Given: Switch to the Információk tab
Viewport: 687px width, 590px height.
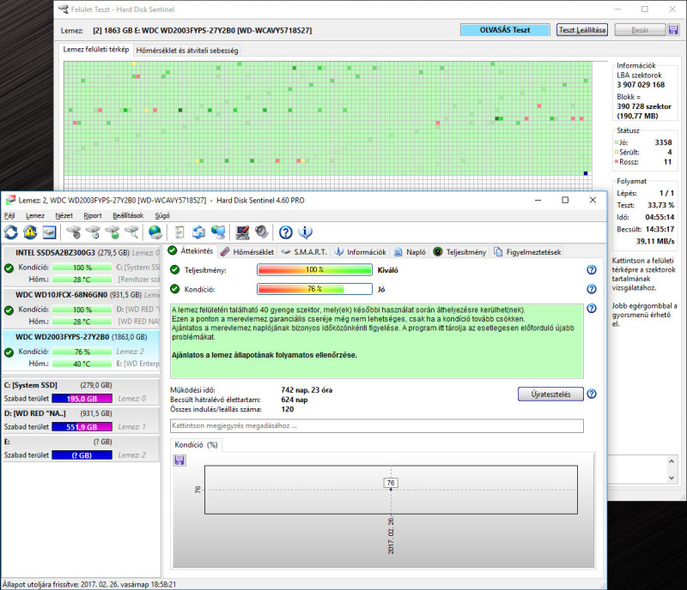Looking at the screenshot, I should point(361,252).
